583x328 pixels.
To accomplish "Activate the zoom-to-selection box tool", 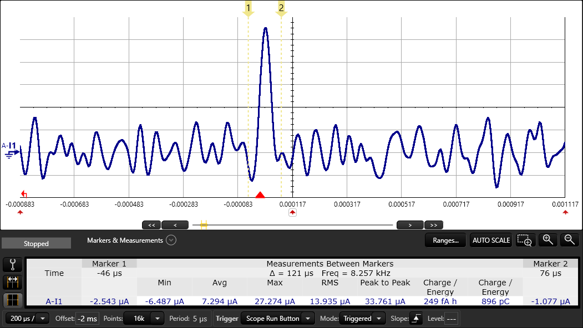I will click(x=524, y=240).
